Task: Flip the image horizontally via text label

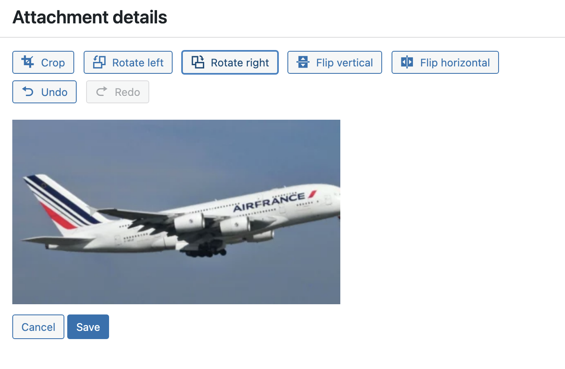Action: click(x=455, y=63)
